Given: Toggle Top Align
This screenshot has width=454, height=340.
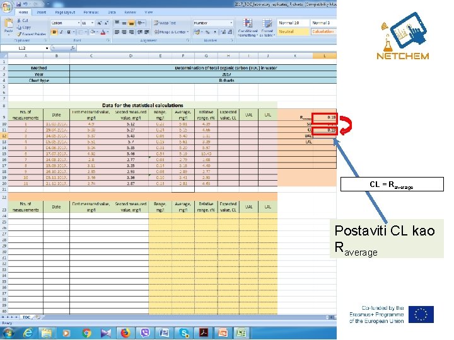Looking at the screenshot, I should tap(117, 23).
